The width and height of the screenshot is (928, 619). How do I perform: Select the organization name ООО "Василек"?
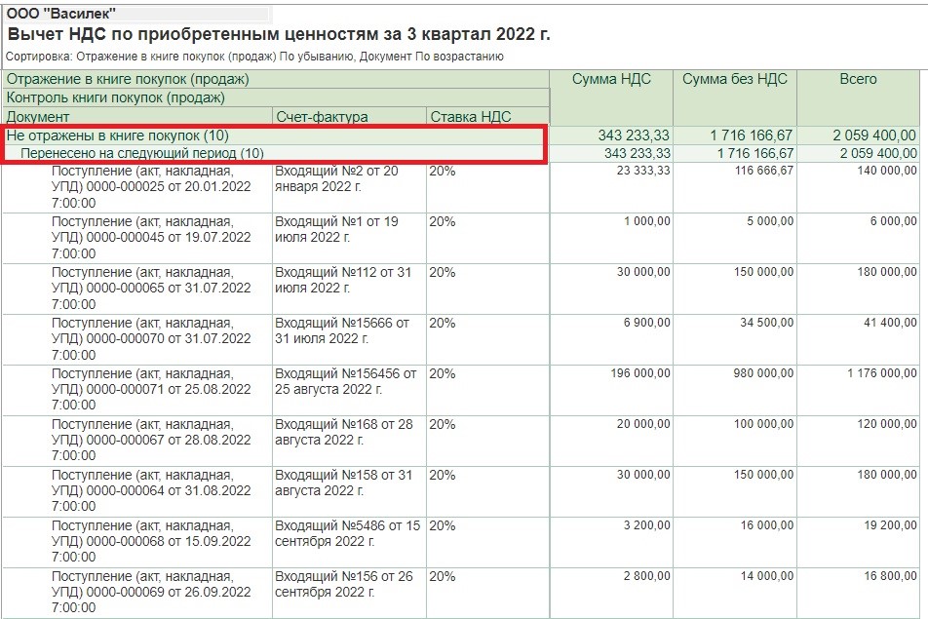(61, 13)
